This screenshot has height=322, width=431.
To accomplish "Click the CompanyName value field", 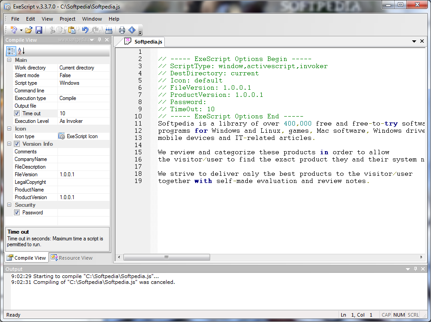I will (x=84, y=159).
